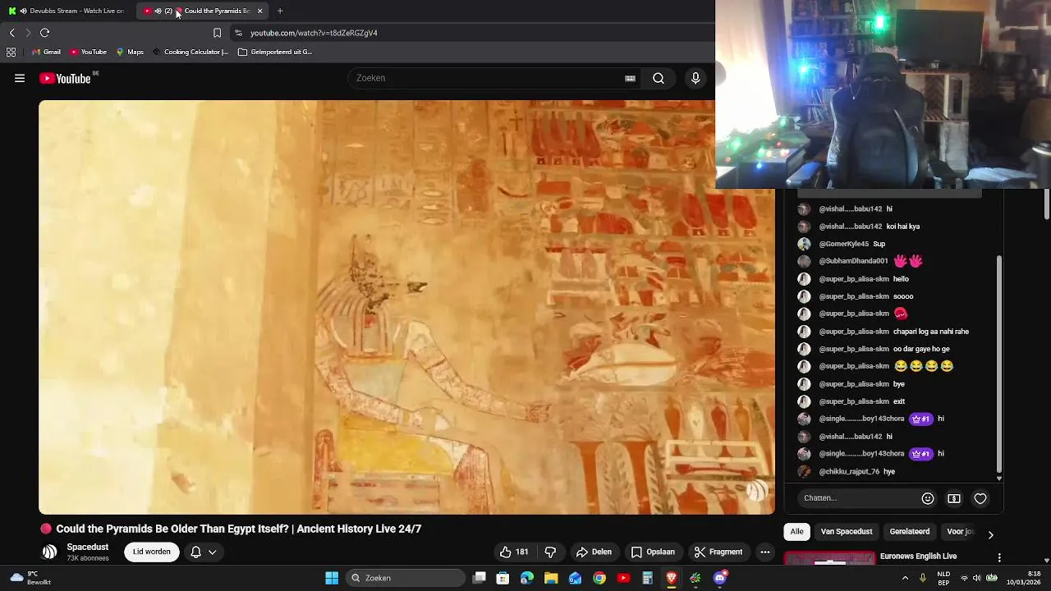Screen dimensions: 1051x591
Task: Open Geïmporteerd uit G... bookmarks folder
Action: 275,52
